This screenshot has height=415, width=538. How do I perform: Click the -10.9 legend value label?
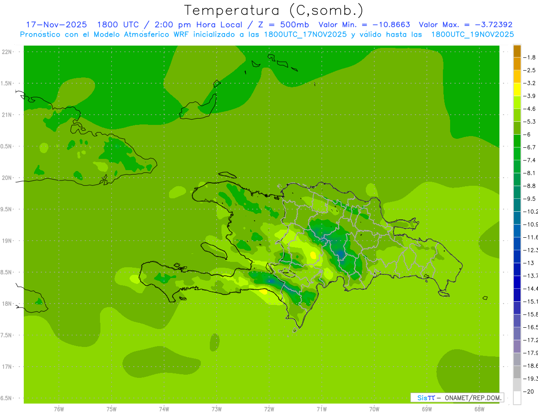click(x=531, y=224)
